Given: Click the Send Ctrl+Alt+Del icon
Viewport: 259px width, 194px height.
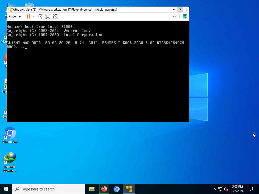Looking at the screenshot, I should tap(40, 16).
